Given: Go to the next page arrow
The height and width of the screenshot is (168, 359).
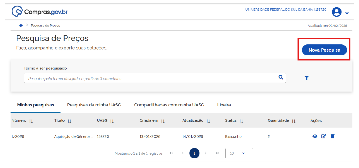Looking at the screenshot, I should [206, 153].
